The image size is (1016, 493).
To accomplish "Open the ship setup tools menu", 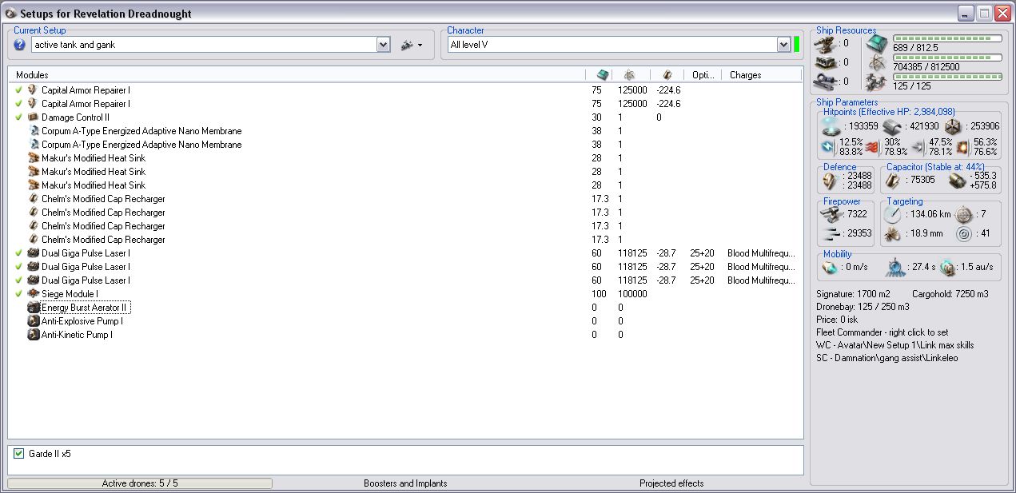I will click(411, 45).
